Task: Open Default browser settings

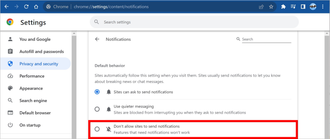Action: (35, 113)
